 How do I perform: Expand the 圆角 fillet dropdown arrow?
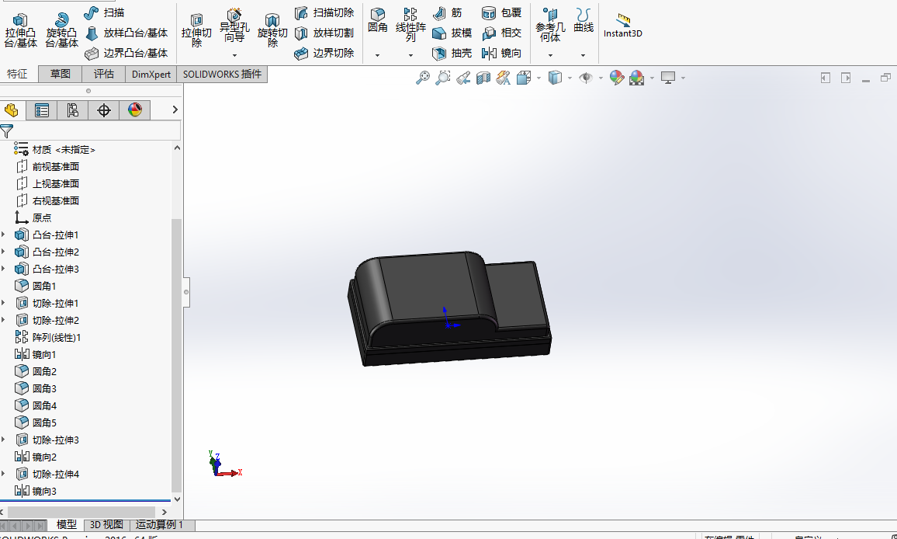click(x=378, y=56)
